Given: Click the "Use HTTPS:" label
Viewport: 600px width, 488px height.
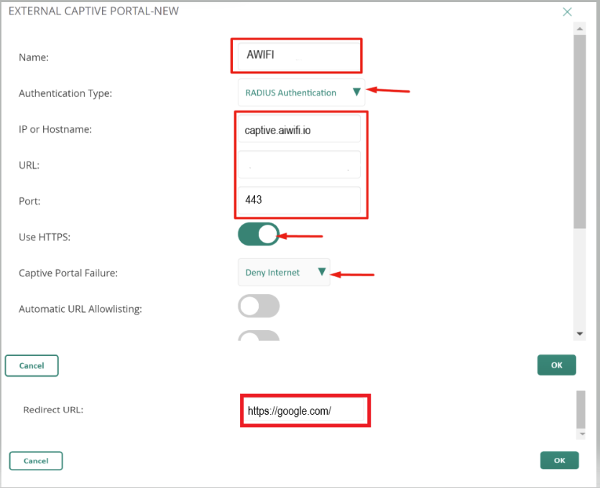Looking at the screenshot, I should click(45, 237).
